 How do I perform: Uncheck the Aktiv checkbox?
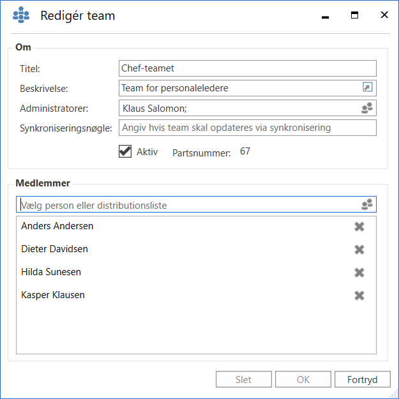[x=125, y=152]
